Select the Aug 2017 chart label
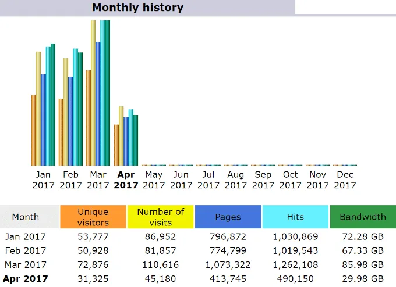Image resolution: width=396 pixels, height=287 pixels. [236, 180]
